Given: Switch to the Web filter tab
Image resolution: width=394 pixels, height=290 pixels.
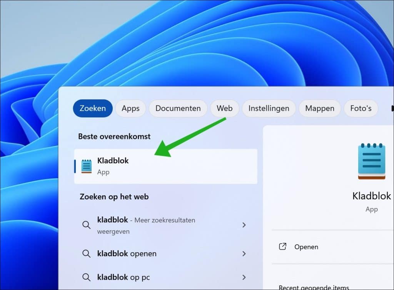Looking at the screenshot, I should click(x=224, y=108).
